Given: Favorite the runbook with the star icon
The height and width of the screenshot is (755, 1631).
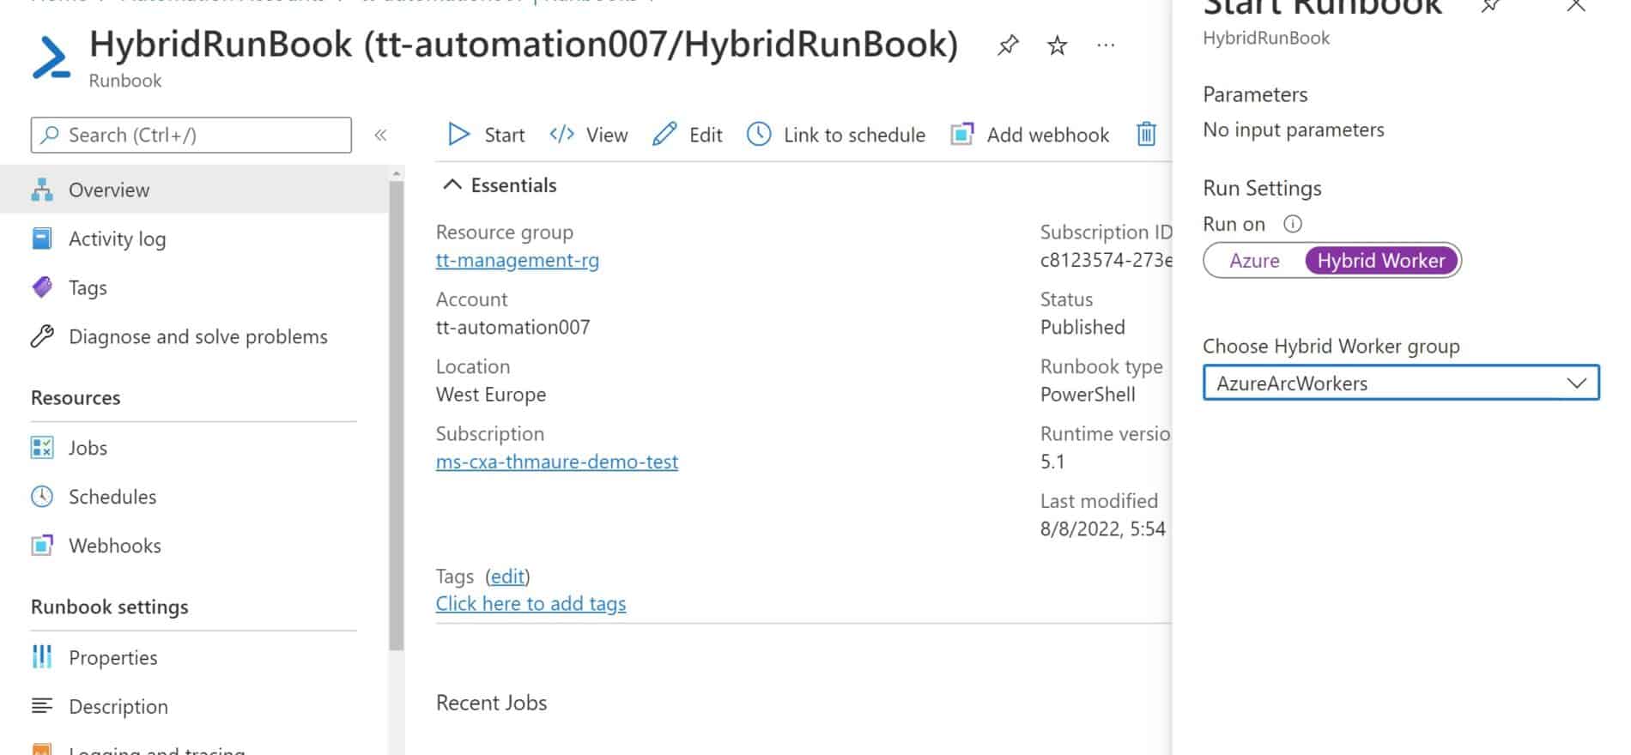Looking at the screenshot, I should pos(1057,45).
